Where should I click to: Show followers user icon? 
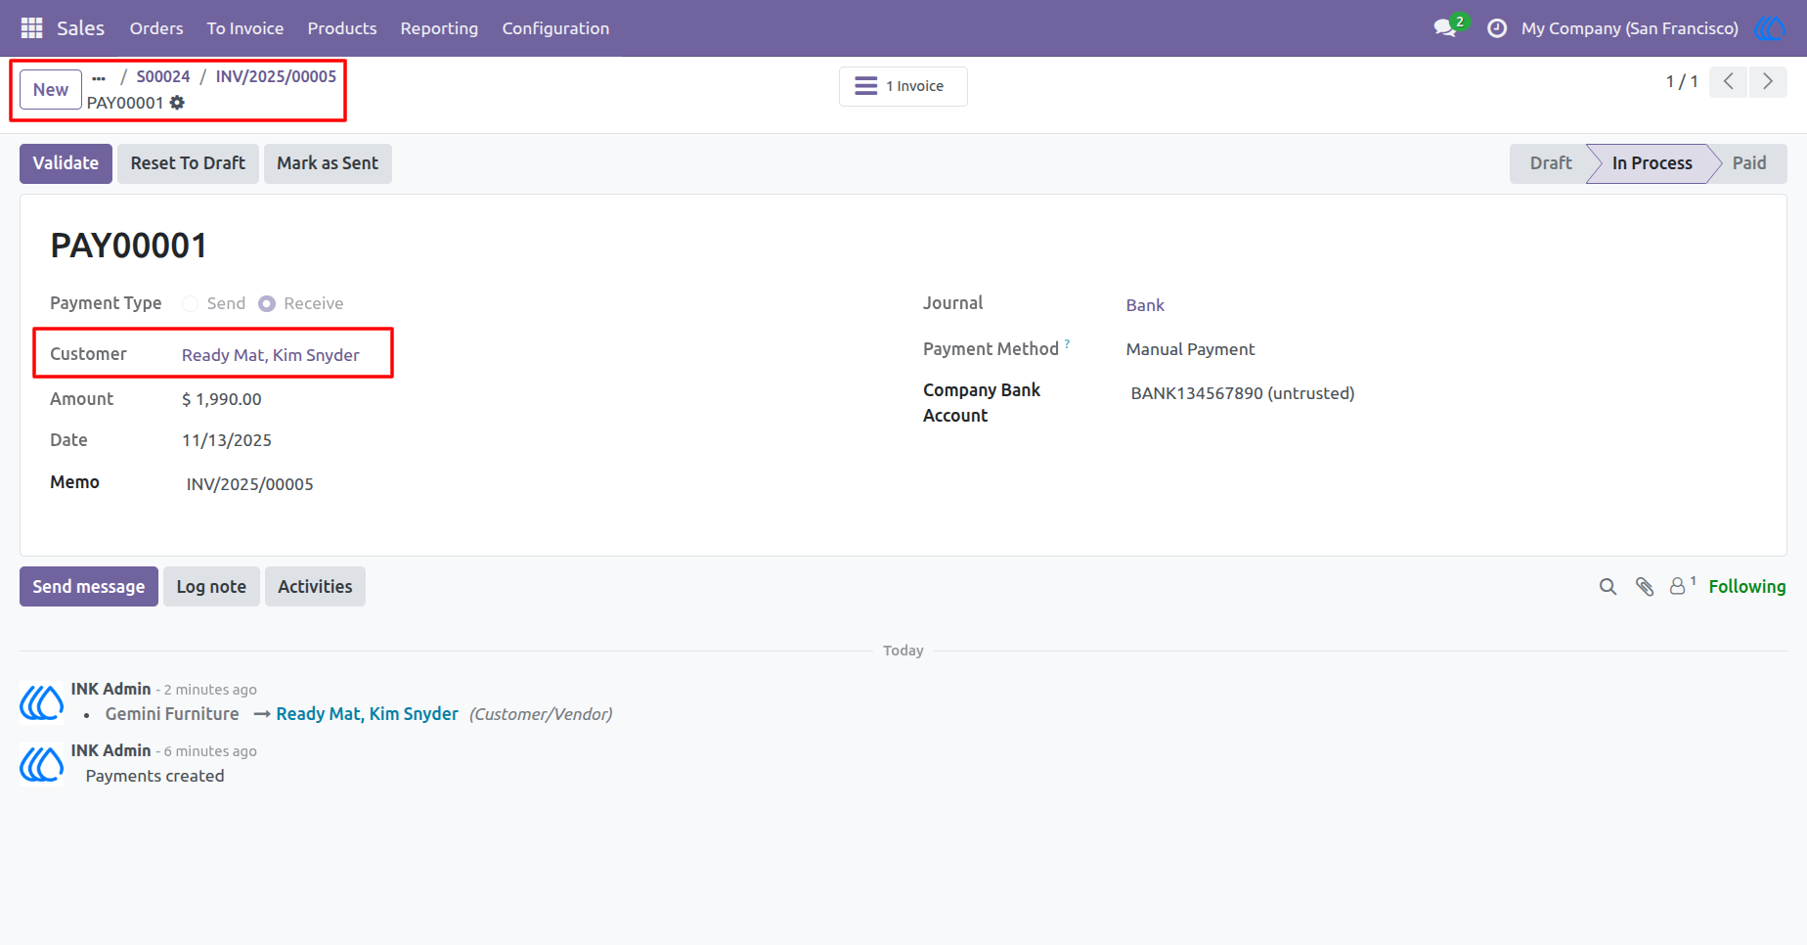(x=1678, y=586)
